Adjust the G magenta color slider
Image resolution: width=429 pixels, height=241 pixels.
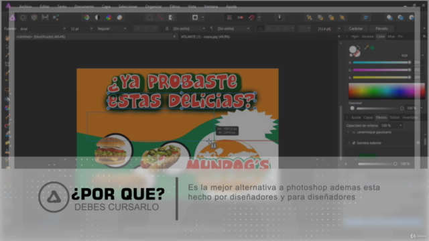(381, 70)
